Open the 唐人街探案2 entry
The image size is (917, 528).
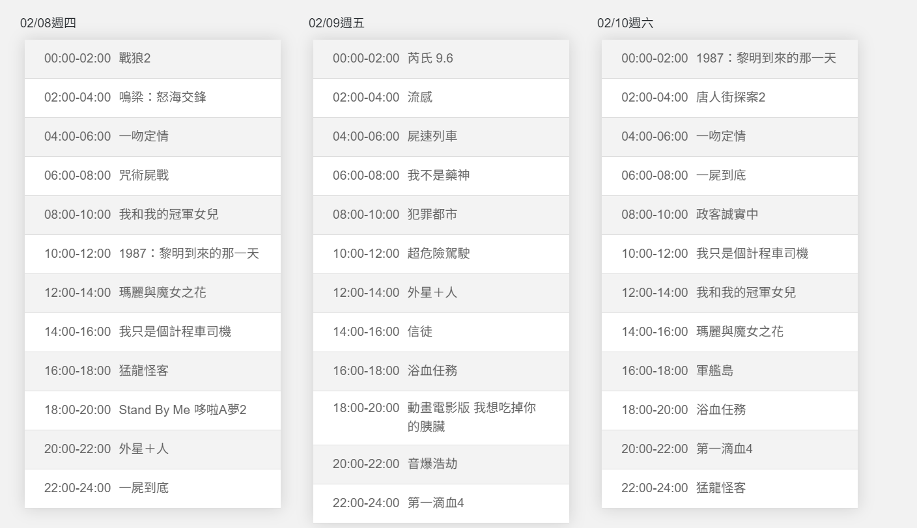coord(729,98)
